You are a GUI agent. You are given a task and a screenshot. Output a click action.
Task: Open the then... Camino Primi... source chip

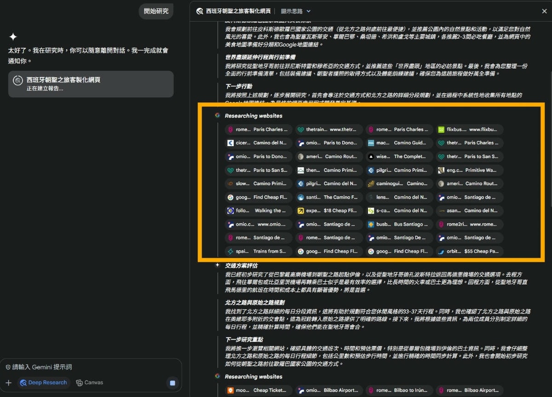pos(329,170)
